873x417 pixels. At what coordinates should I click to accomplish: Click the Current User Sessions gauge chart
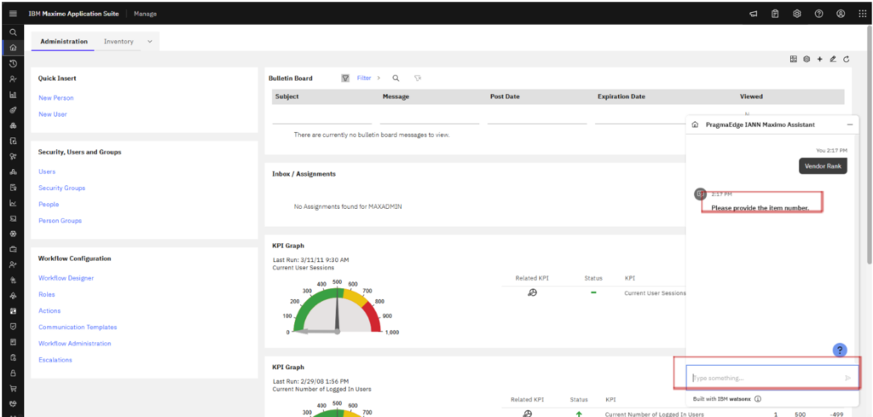[338, 307]
